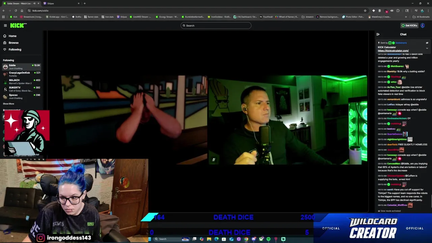Image resolution: width=432 pixels, height=243 pixels.
Task: Click the Kick search field
Action: pyautogui.click(x=216, y=25)
